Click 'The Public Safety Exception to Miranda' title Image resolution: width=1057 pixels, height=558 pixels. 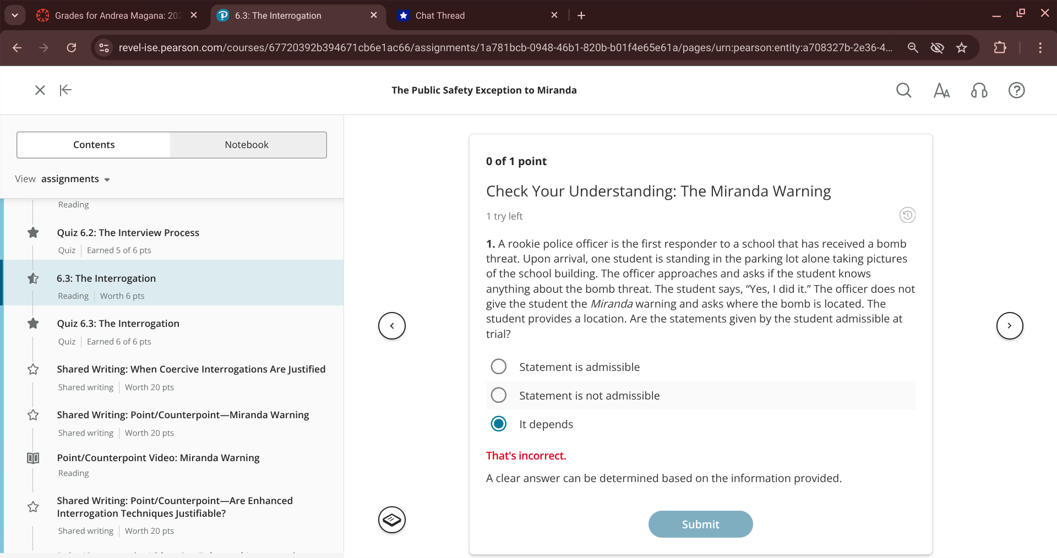(x=484, y=90)
